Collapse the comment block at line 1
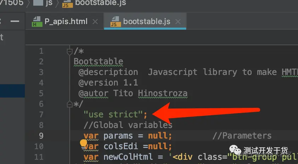This screenshot has height=164, width=298. point(70,52)
